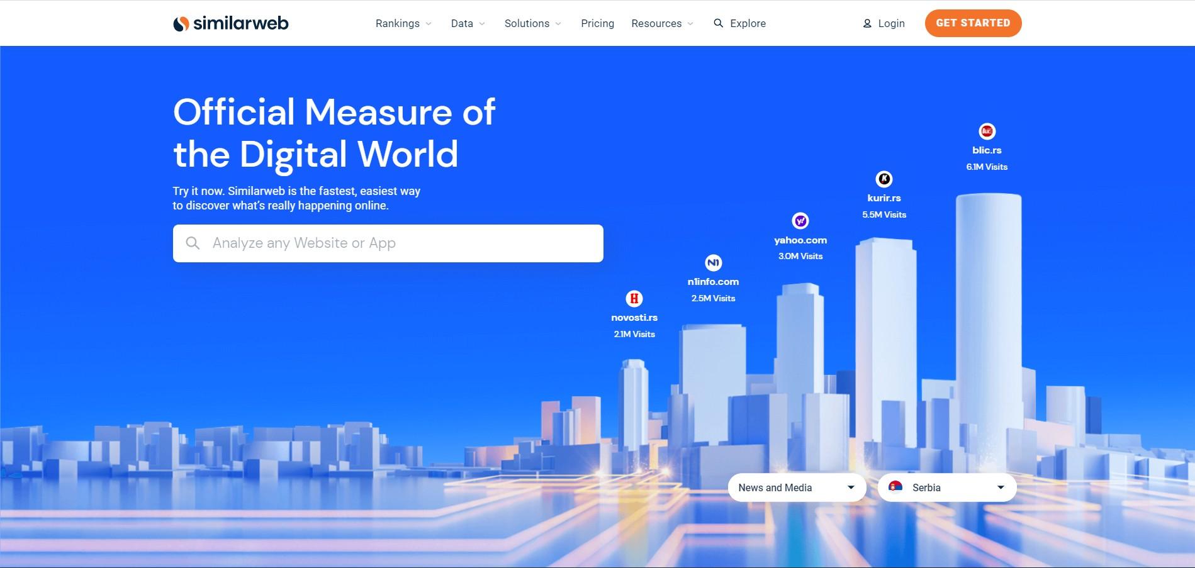The width and height of the screenshot is (1195, 568).
Task: Click the yahoo.com site icon
Action: pos(800,221)
